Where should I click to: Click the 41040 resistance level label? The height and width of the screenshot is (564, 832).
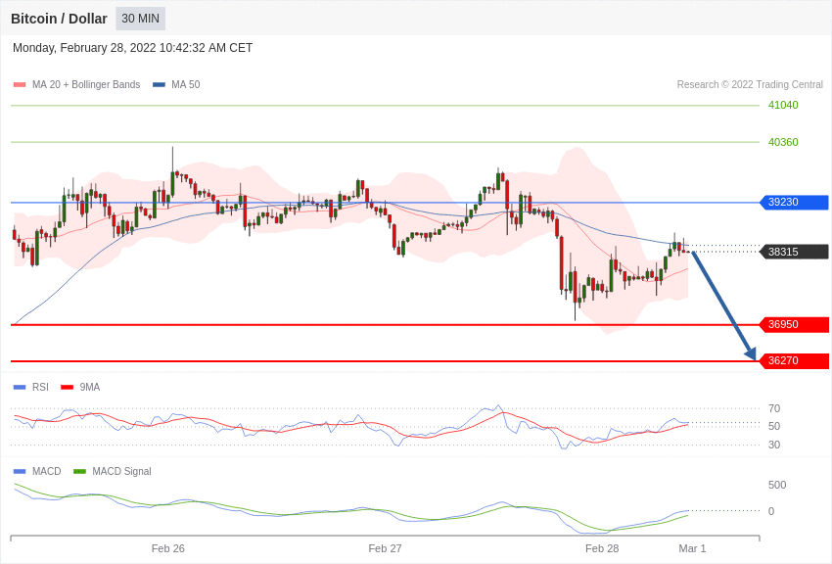[783, 106]
